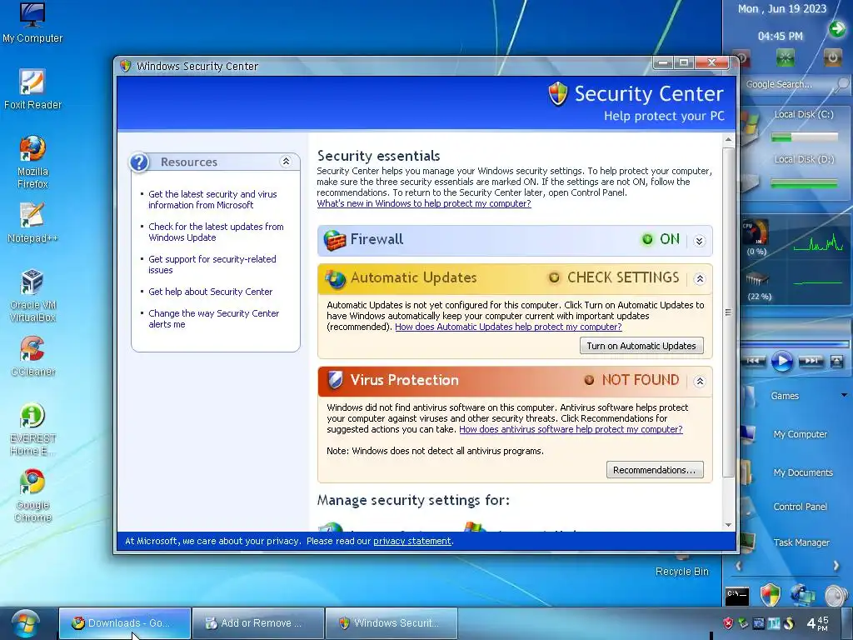Expand the Firewall section chevron
The height and width of the screenshot is (640, 853).
[700, 241]
